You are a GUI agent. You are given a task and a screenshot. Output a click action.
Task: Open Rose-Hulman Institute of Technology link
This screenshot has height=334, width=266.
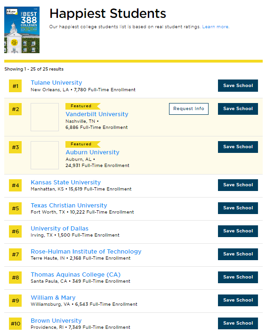[x=86, y=251]
